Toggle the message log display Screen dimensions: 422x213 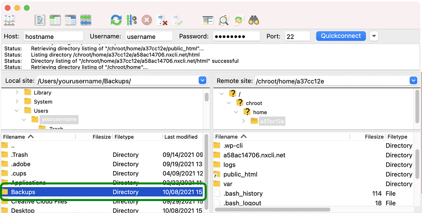click(x=40, y=20)
